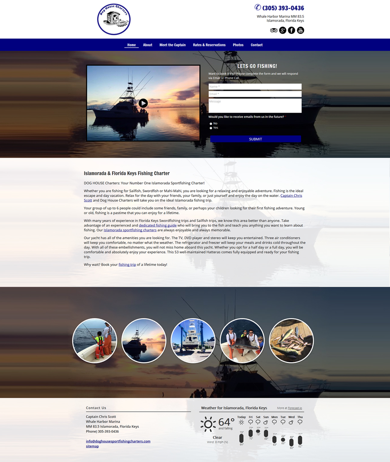Select the Yes email radio option

pos(211,128)
